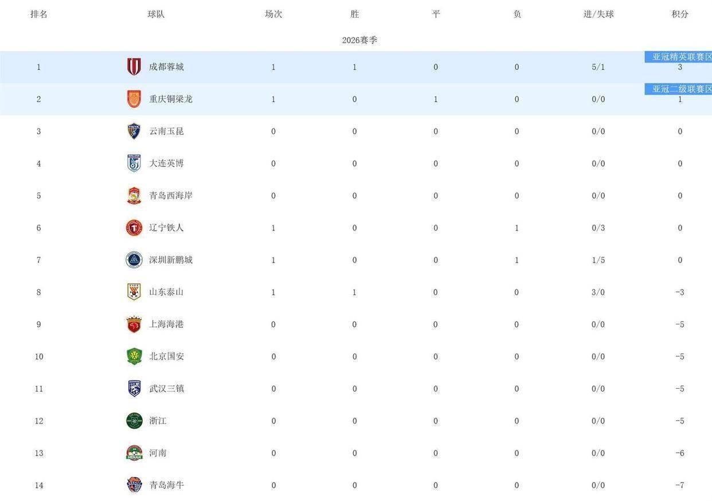Viewport: 712px width, 501px height.
Task: Open the 浙江 team name link
Action: tap(158, 421)
